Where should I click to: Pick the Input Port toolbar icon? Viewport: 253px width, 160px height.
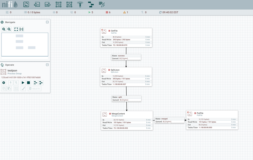(37, 4)
